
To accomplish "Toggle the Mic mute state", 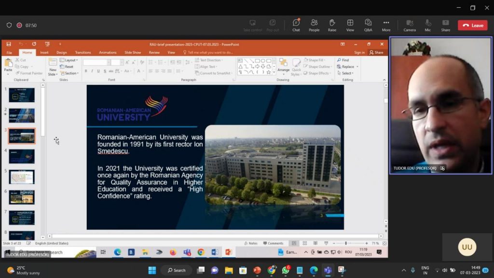I will pyautogui.click(x=427, y=25).
